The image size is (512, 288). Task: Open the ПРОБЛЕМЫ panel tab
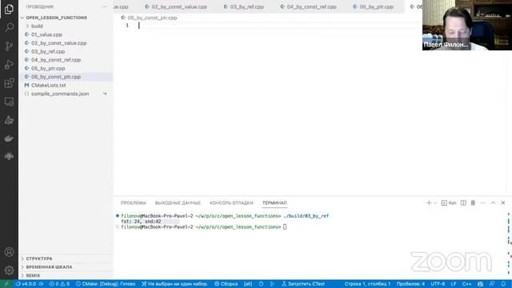click(134, 203)
